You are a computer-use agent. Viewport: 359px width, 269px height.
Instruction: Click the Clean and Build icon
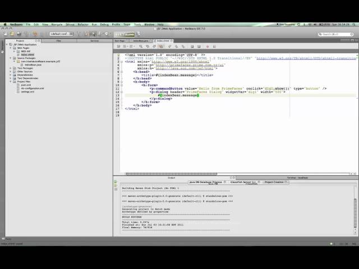[86, 34]
